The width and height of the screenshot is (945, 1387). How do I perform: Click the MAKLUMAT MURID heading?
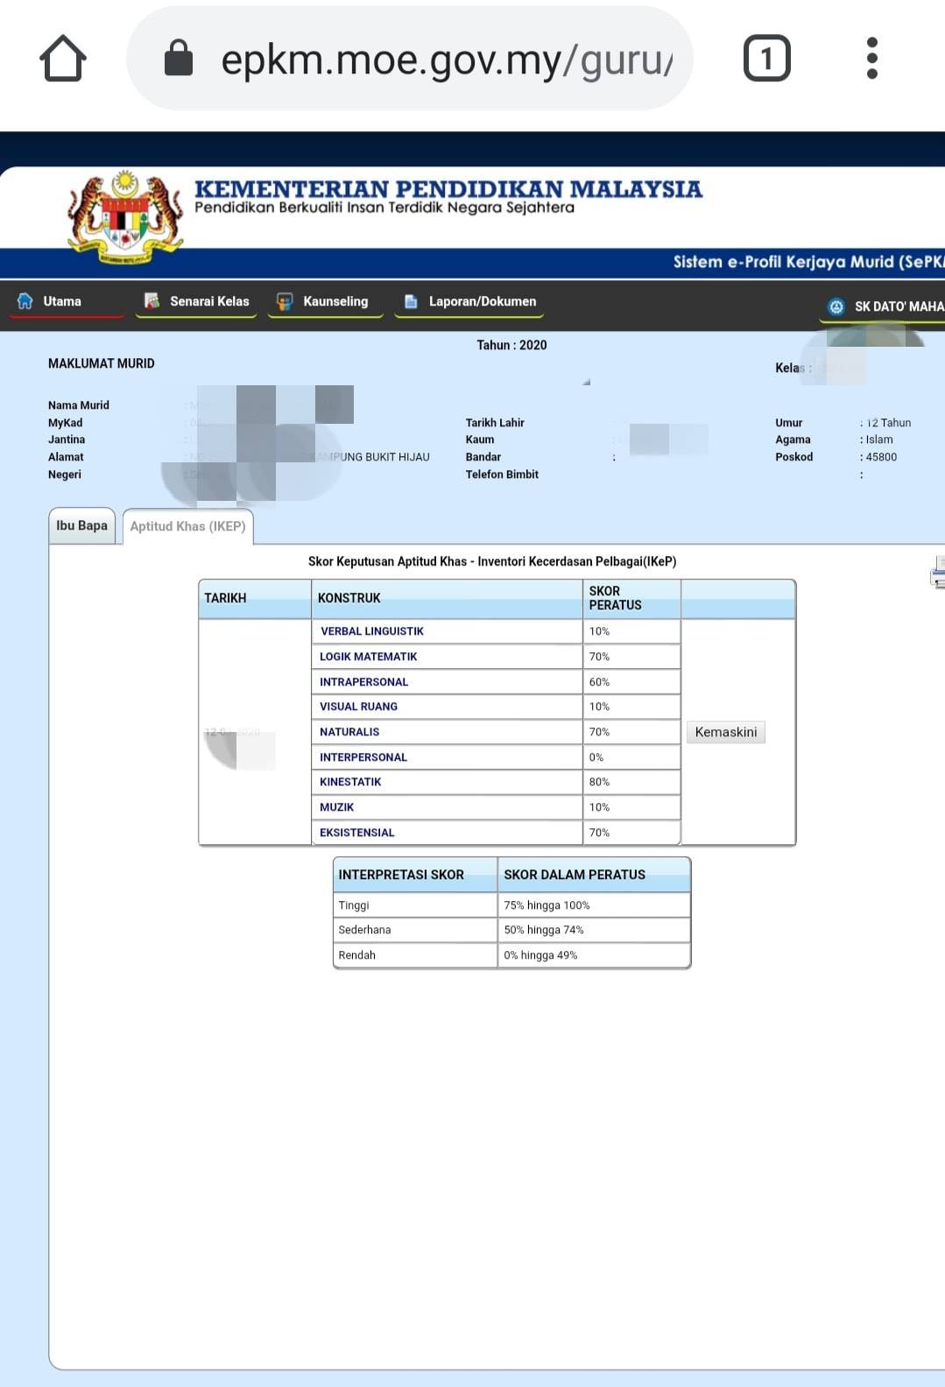[101, 363]
